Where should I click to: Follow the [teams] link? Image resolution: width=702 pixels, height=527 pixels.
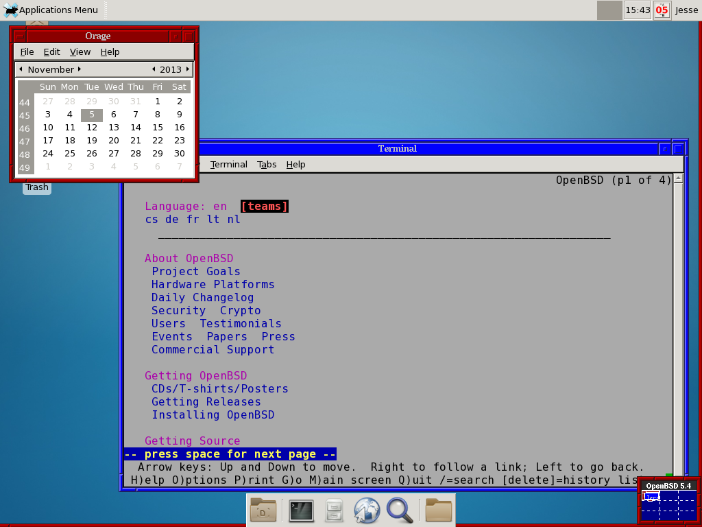click(x=265, y=206)
